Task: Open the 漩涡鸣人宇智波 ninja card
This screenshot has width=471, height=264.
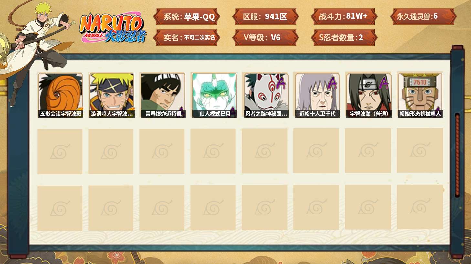Action: click(x=112, y=95)
